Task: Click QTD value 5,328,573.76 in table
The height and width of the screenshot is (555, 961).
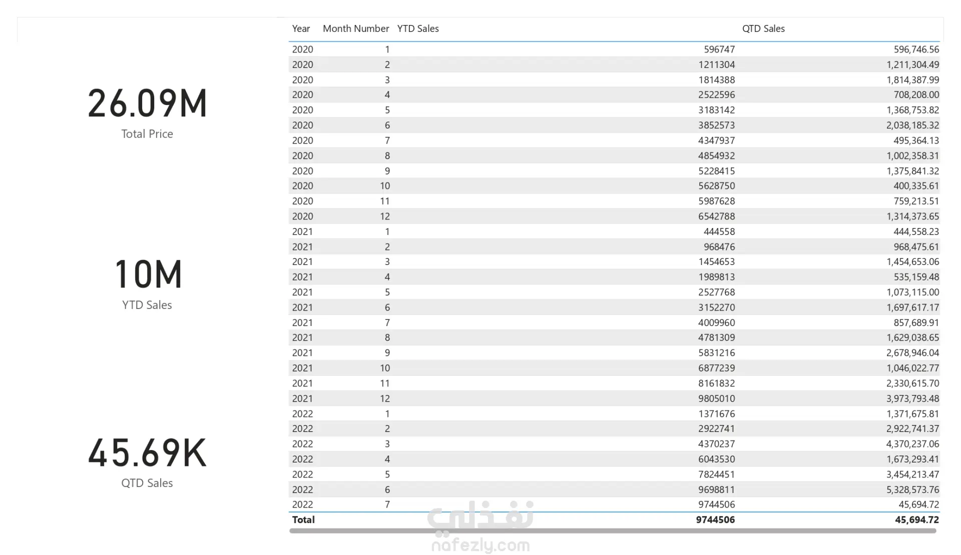Action: coord(912,489)
